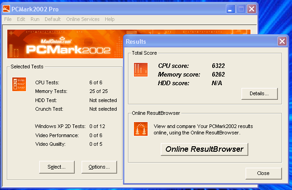Click the Select... button

57,167
